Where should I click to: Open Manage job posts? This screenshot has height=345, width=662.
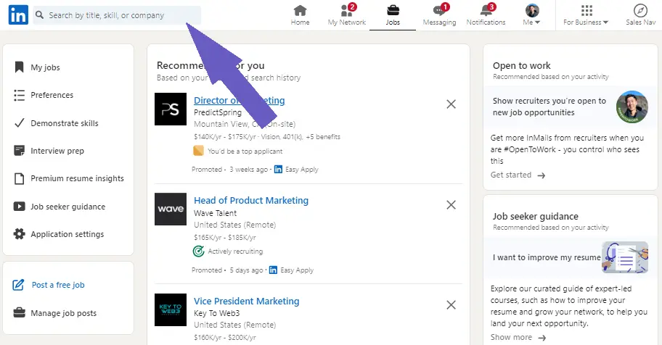(55, 313)
